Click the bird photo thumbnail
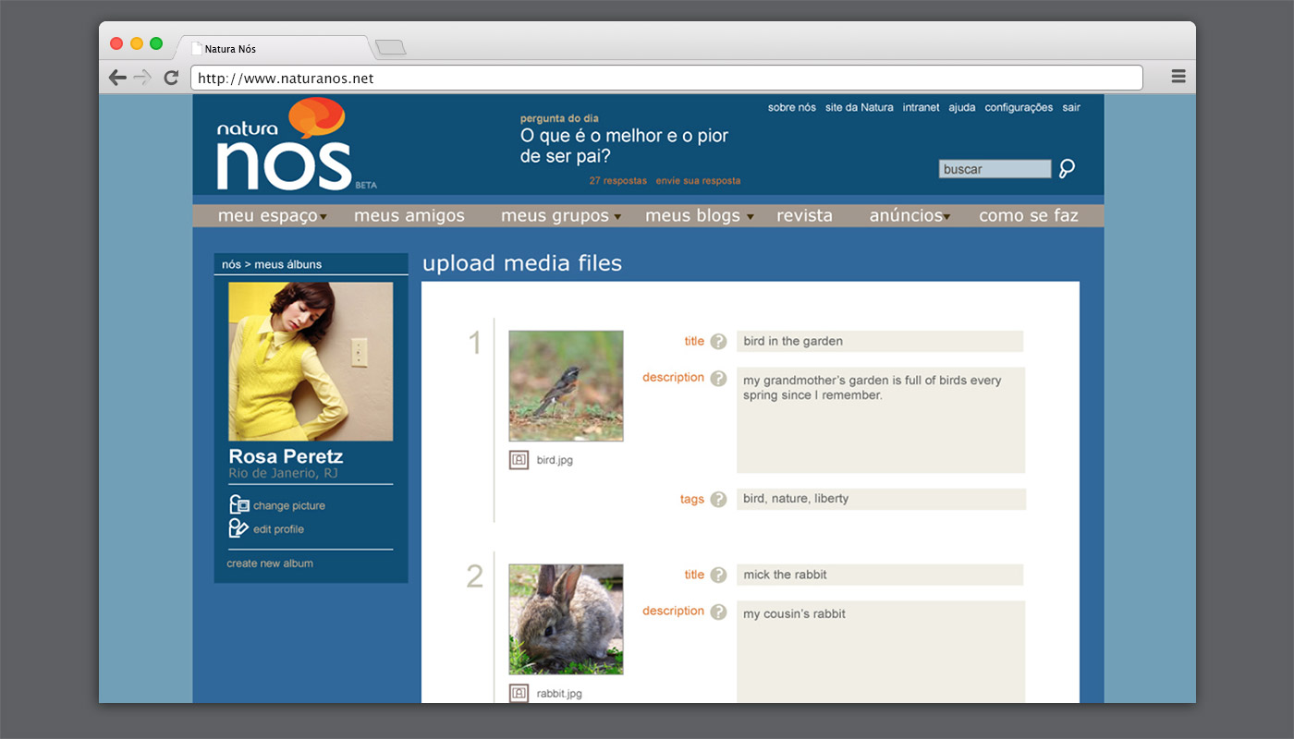Image resolution: width=1294 pixels, height=739 pixels. [x=566, y=386]
